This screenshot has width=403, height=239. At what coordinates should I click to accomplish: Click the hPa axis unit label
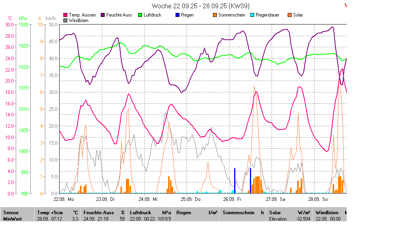[23, 18]
